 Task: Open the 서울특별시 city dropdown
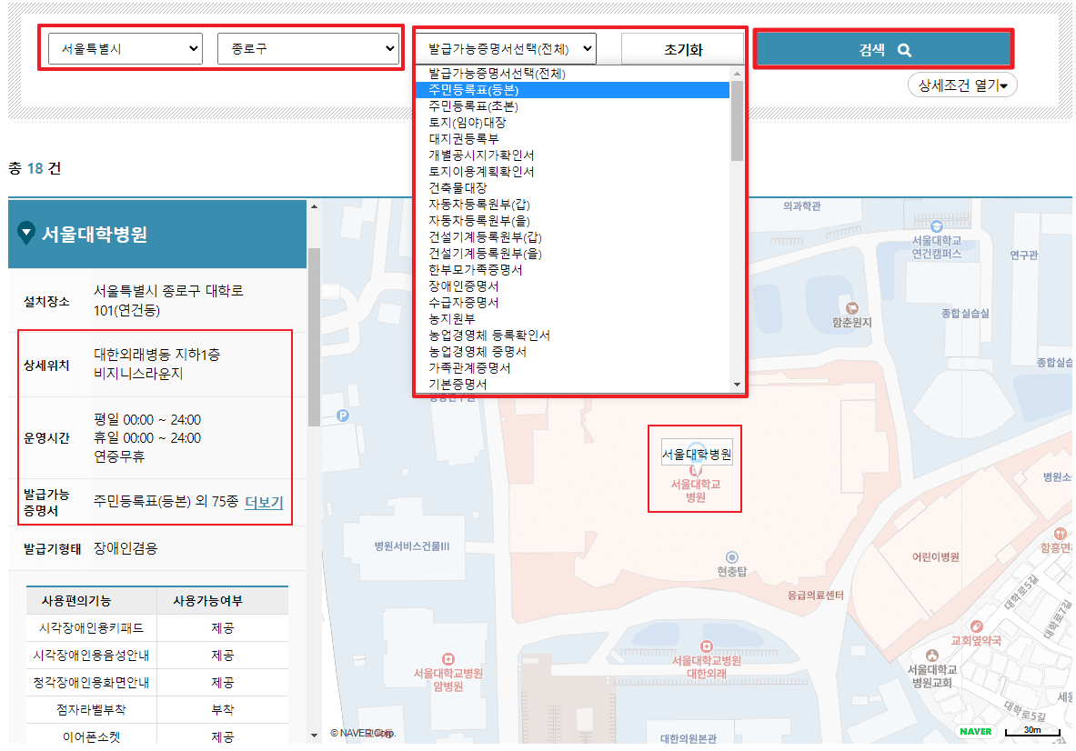pyautogui.click(x=125, y=48)
